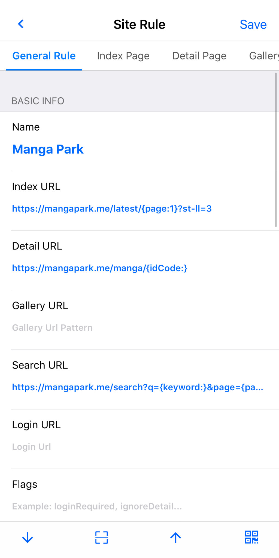The width and height of the screenshot is (279, 558).
Task: Click the Index URL latest page value
Action: (x=112, y=209)
